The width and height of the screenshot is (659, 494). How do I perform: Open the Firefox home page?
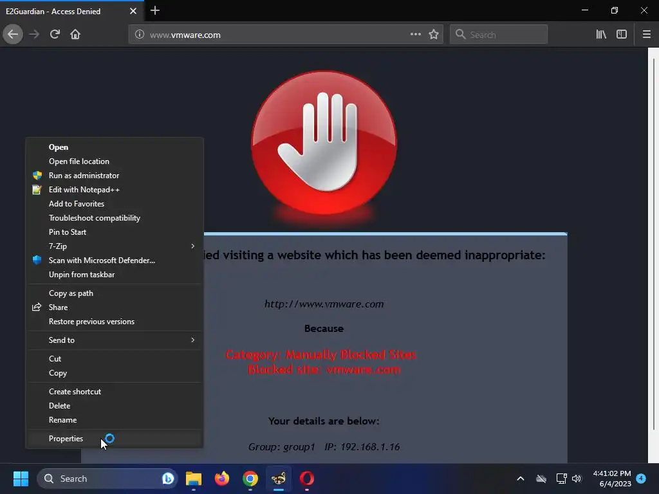[75, 35]
